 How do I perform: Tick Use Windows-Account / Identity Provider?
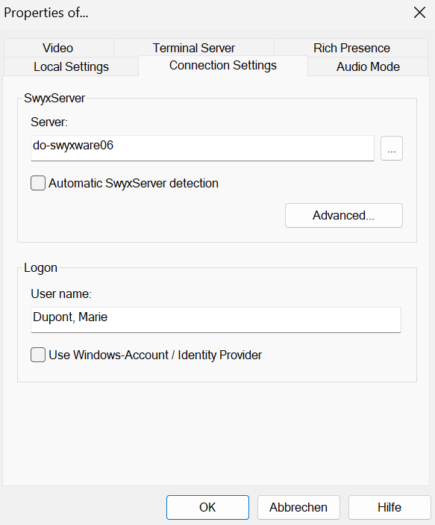tap(38, 355)
